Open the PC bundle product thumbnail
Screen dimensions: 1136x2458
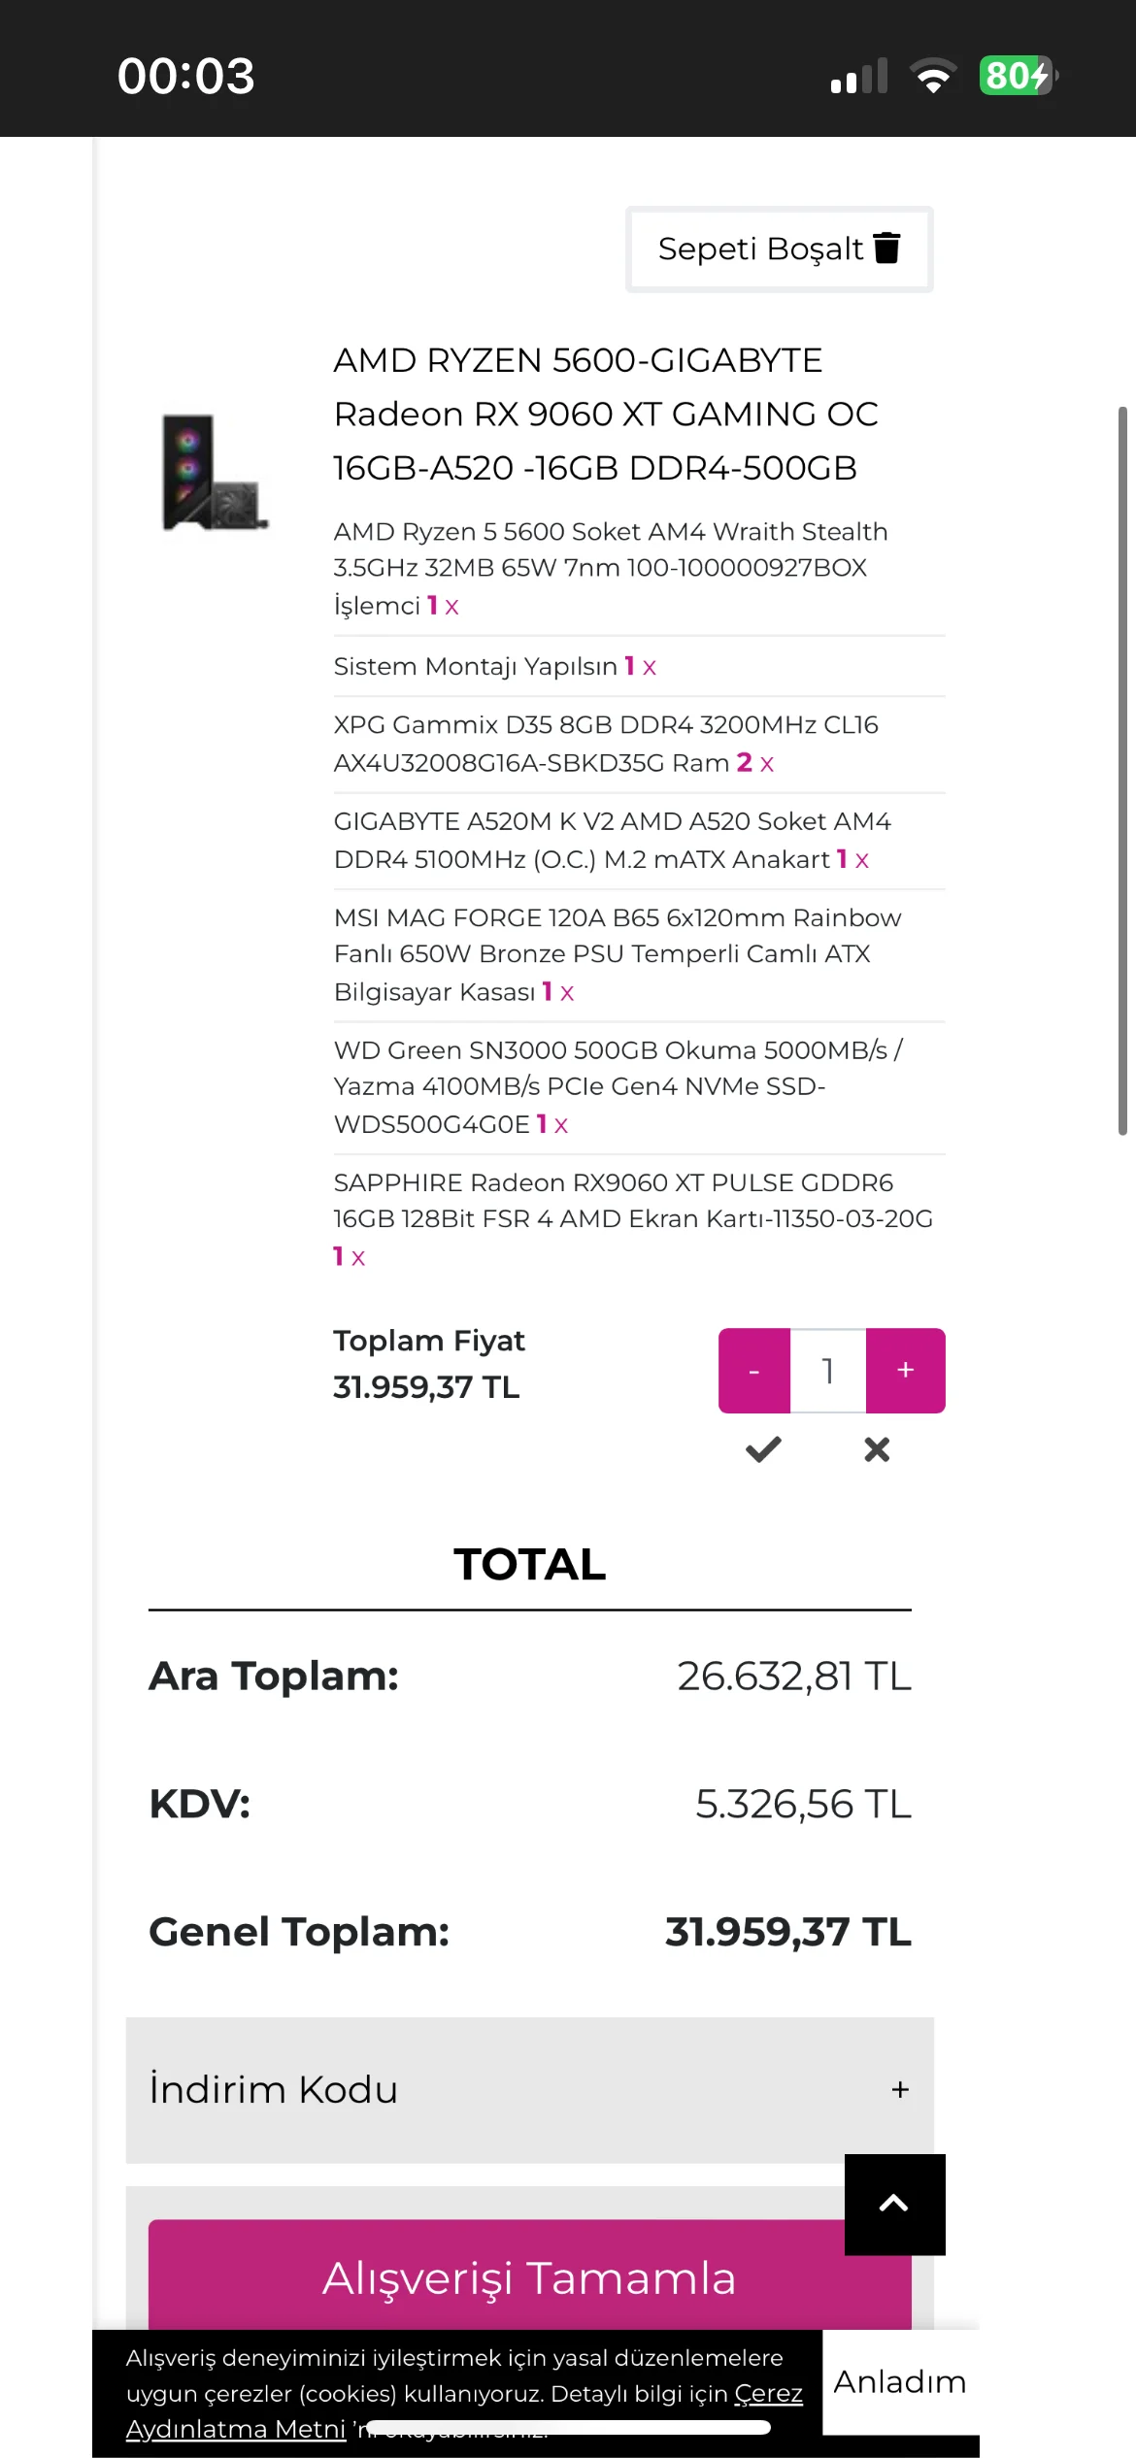click(215, 473)
